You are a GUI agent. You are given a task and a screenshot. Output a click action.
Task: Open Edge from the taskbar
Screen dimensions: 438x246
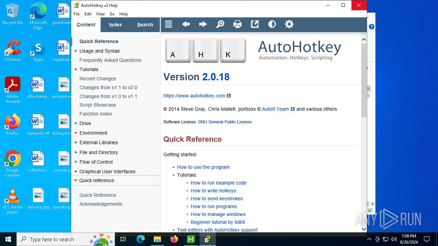point(141,239)
